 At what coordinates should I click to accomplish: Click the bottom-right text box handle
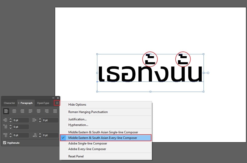(x=204, y=92)
